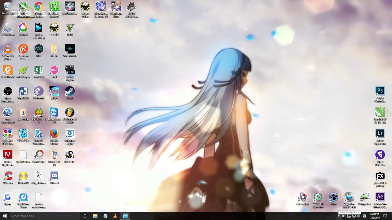Select the Open Broadcaster shortcut
392x220 pixels.
click(8, 94)
